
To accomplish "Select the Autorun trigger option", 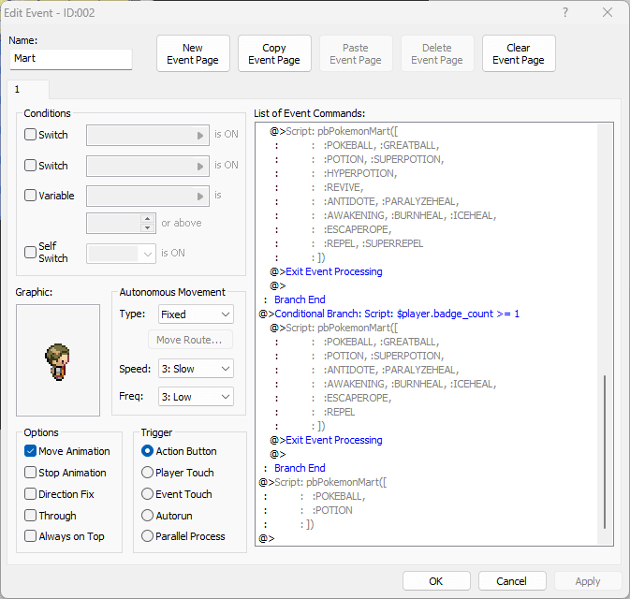I will 148,515.
